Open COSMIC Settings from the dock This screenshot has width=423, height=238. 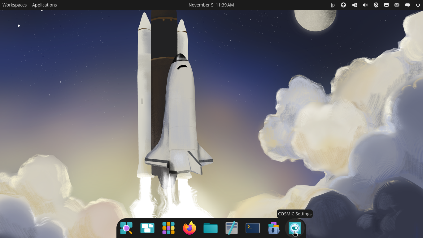[295, 228]
